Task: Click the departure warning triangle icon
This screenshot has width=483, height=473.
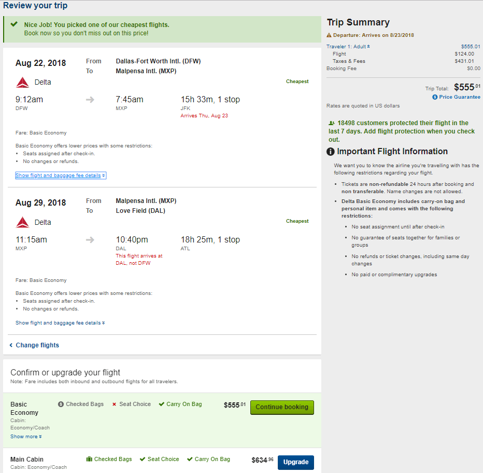Action: click(329, 35)
